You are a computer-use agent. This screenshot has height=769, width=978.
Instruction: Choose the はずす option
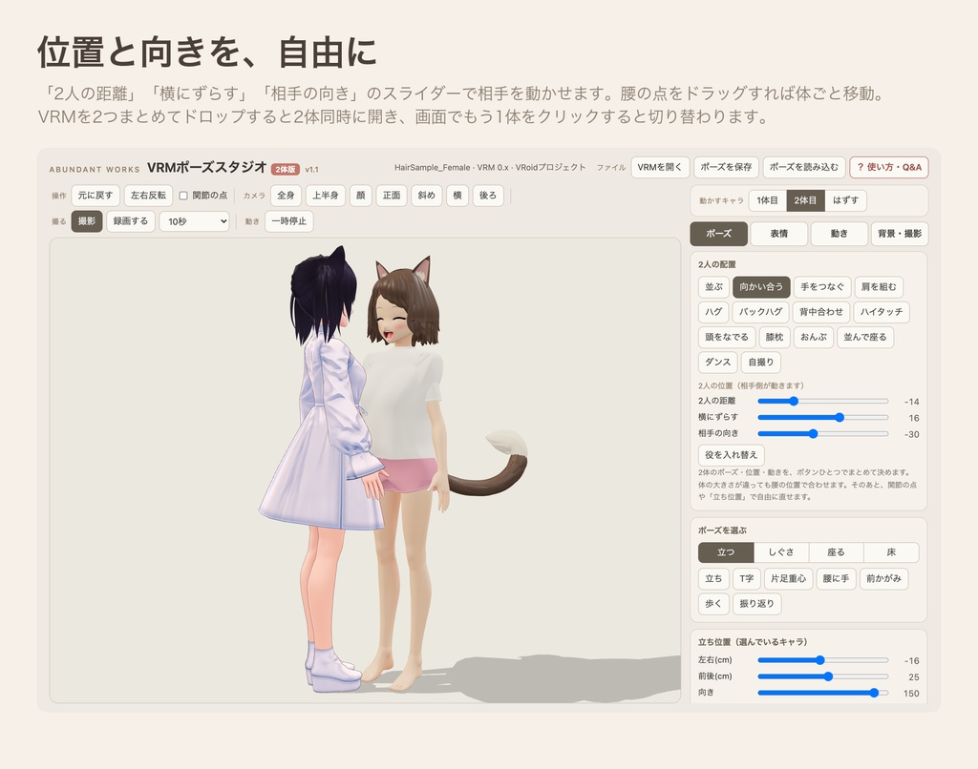[846, 200]
